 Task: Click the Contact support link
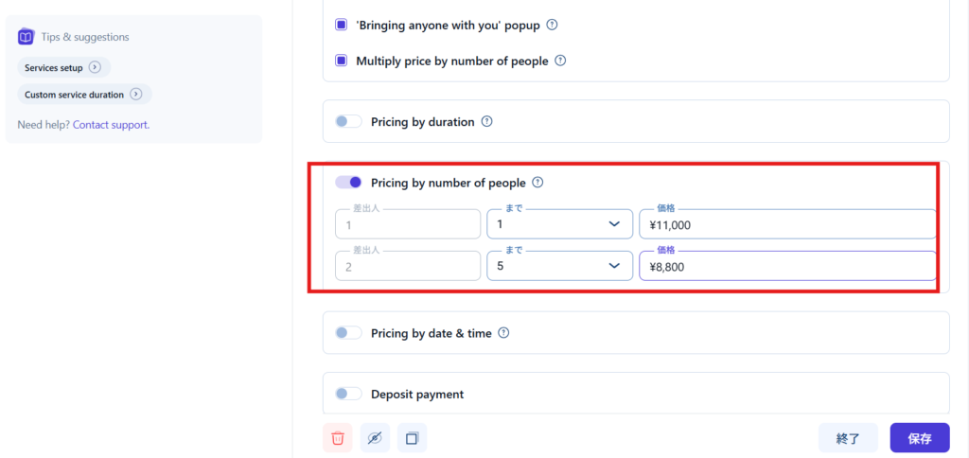(x=111, y=124)
